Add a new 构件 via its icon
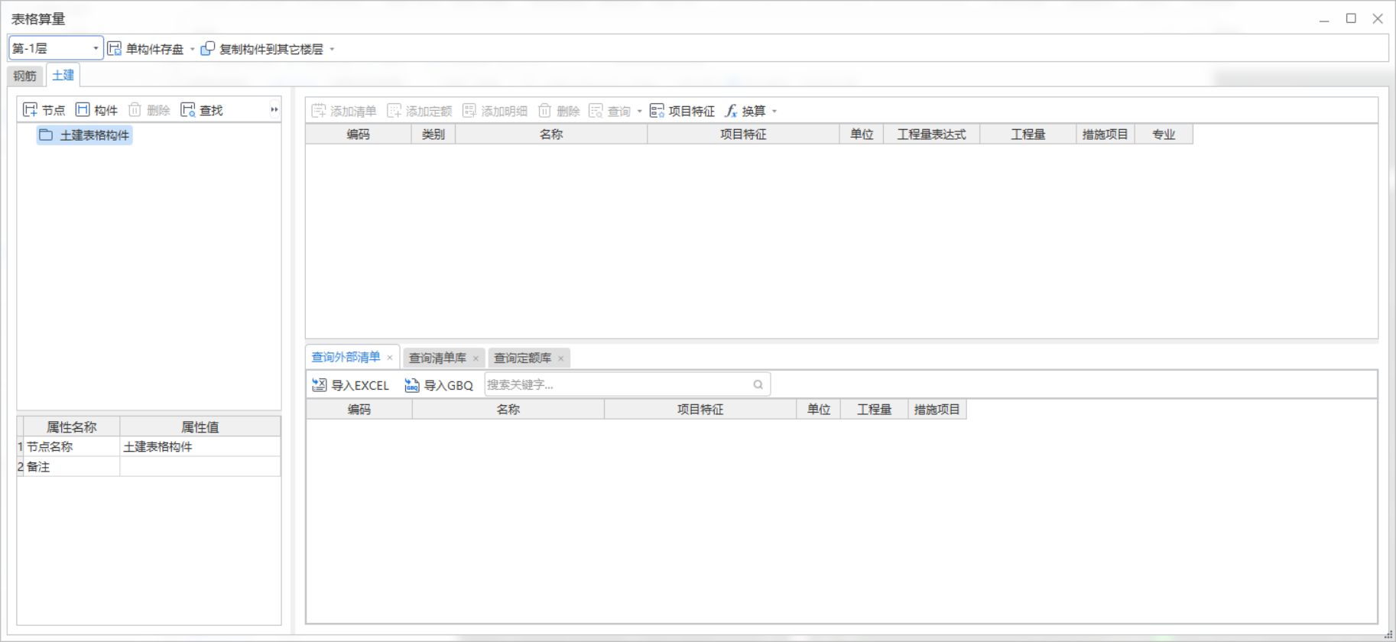The height and width of the screenshot is (642, 1396). pos(83,110)
